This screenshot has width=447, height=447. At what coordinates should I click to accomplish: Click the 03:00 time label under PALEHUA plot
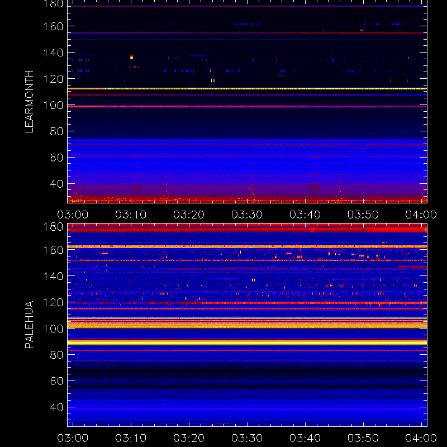click(x=73, y=438)
